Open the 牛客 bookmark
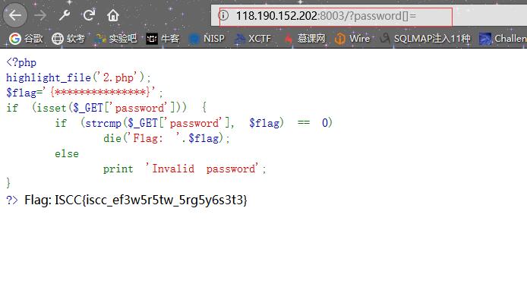527x306 pixels. (x=163, y=39)
